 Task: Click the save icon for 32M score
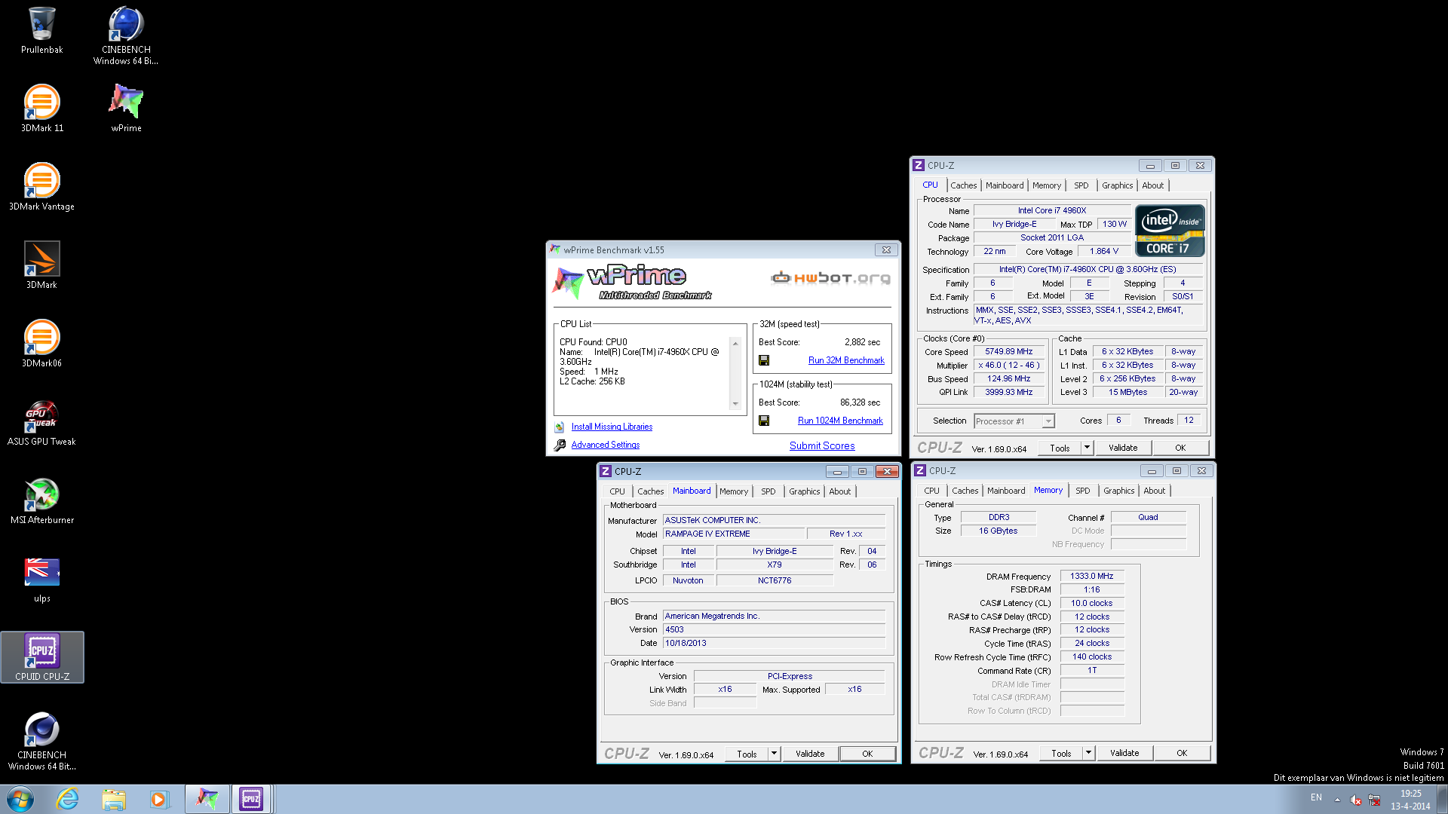coord(764,360)
